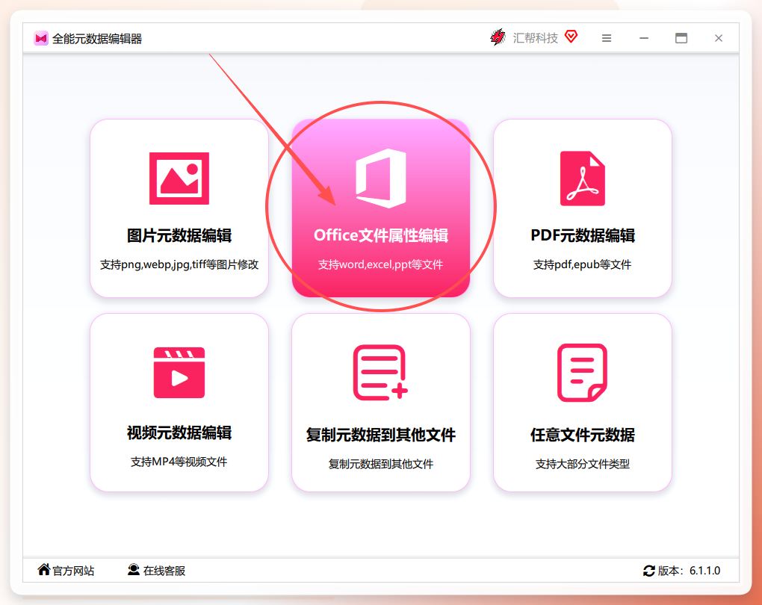The image size is (762, 605).
Task: Open the hamburger menu
Action: pos(607,38)
